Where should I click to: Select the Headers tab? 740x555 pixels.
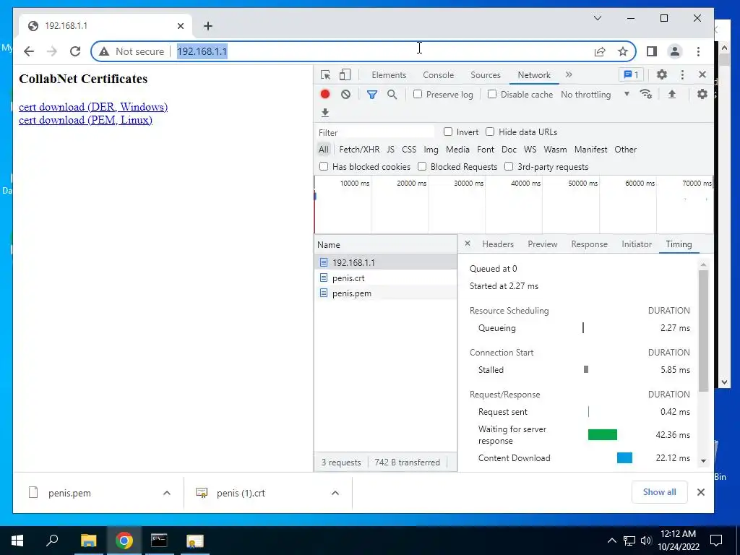tap(498, 244)
